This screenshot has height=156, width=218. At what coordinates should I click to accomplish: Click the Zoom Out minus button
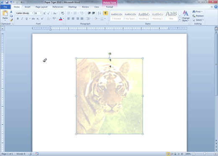click(x=194, y=154)
